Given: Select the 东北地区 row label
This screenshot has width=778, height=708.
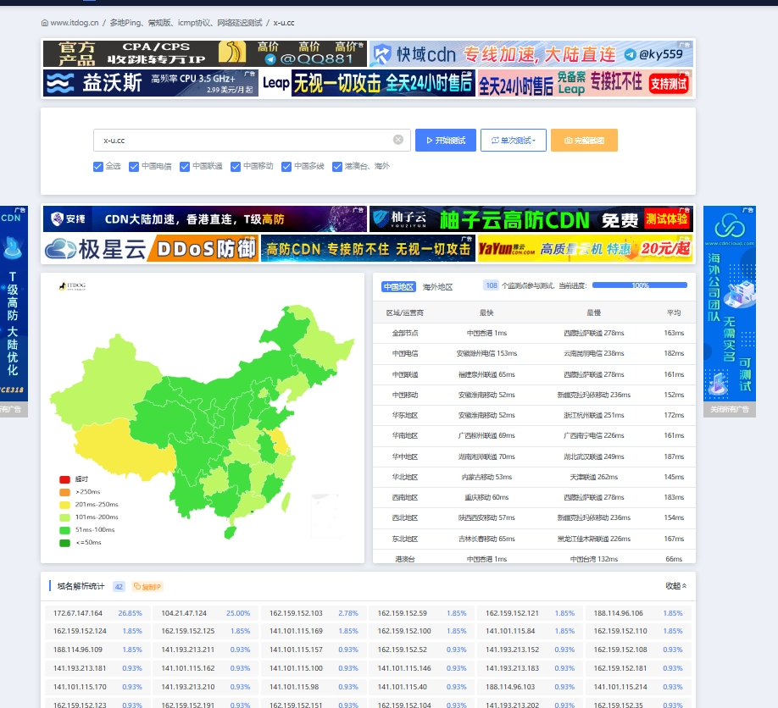Looking at the screenshot, I should [405, 539].
